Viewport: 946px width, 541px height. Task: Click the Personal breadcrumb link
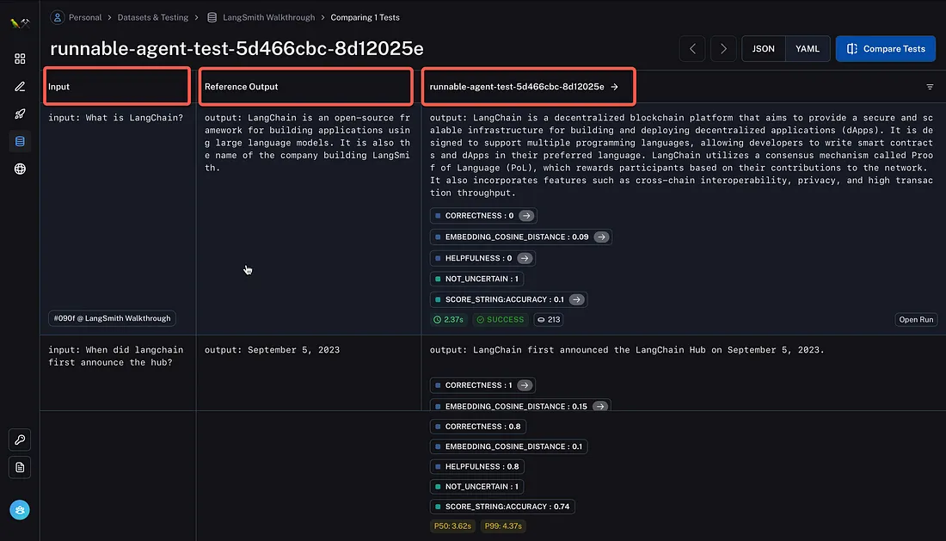click(x=85, y=17)
